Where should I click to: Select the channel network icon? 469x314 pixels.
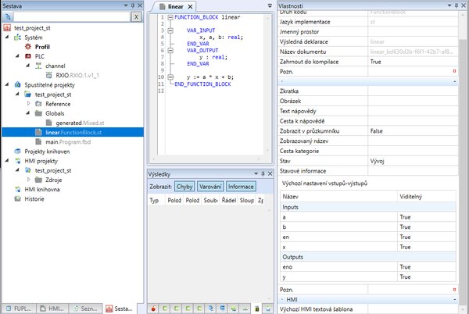38,66
